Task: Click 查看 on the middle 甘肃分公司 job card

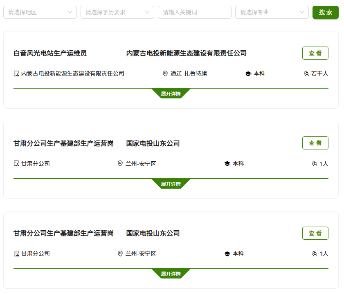Action: coord(315,143)
